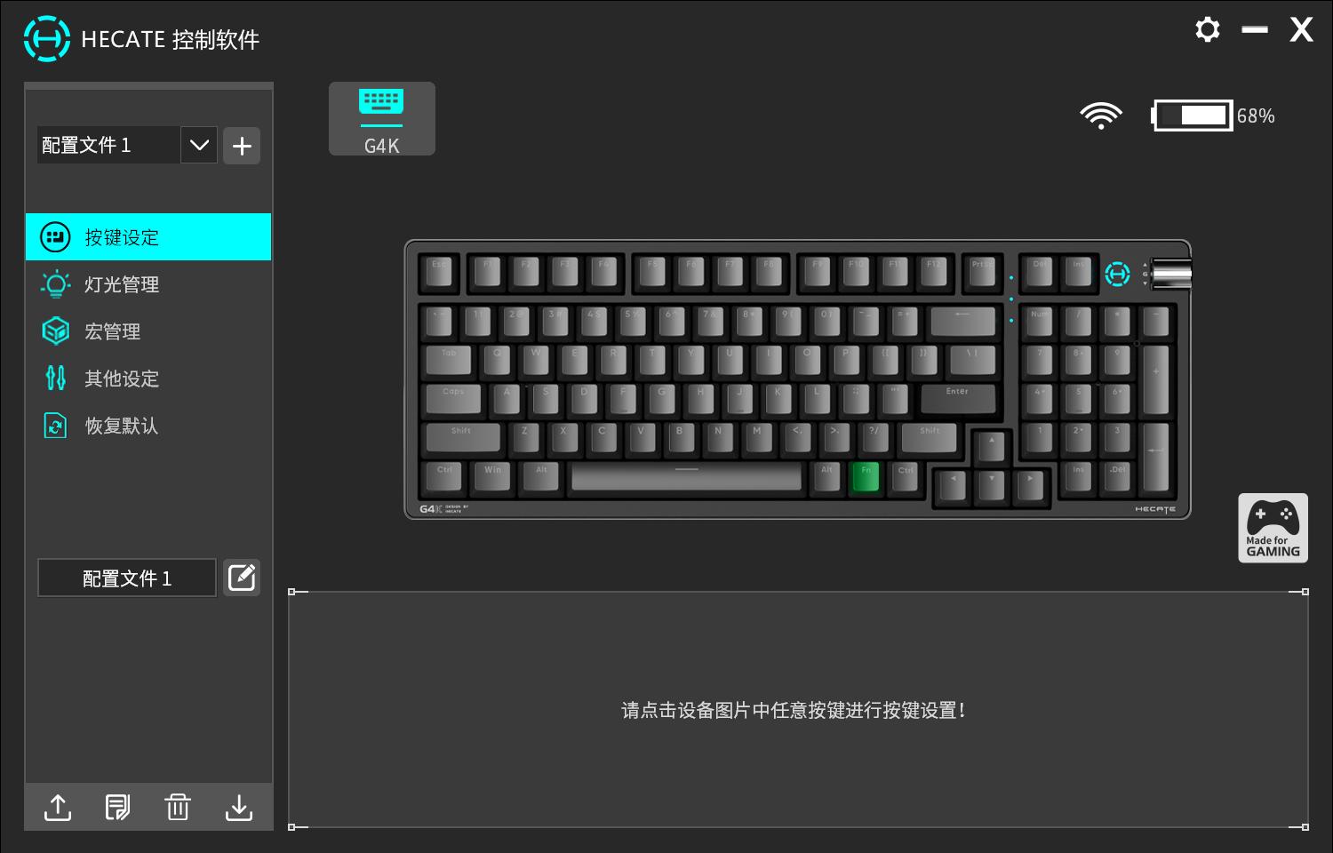Screen dimensions: 1333x853
Task: Select 恢复默认 restore defaults
Action: (148, 426)
